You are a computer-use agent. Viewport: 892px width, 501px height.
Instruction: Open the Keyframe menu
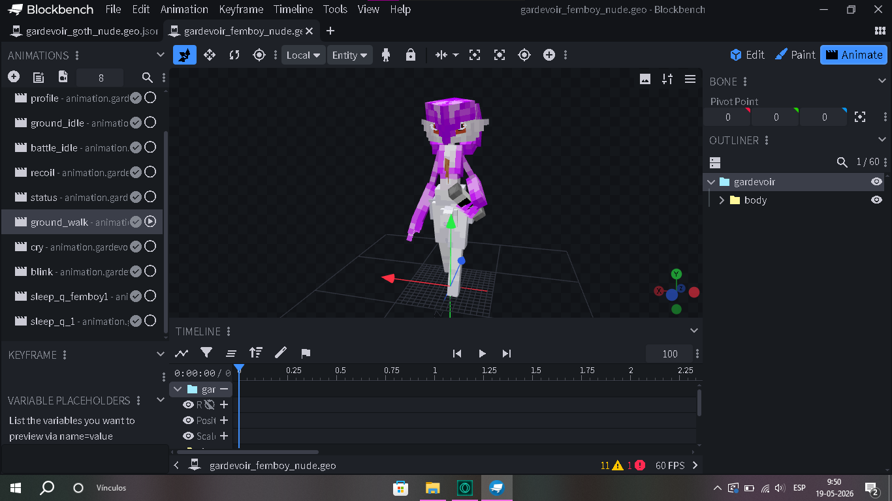(241, 9)
